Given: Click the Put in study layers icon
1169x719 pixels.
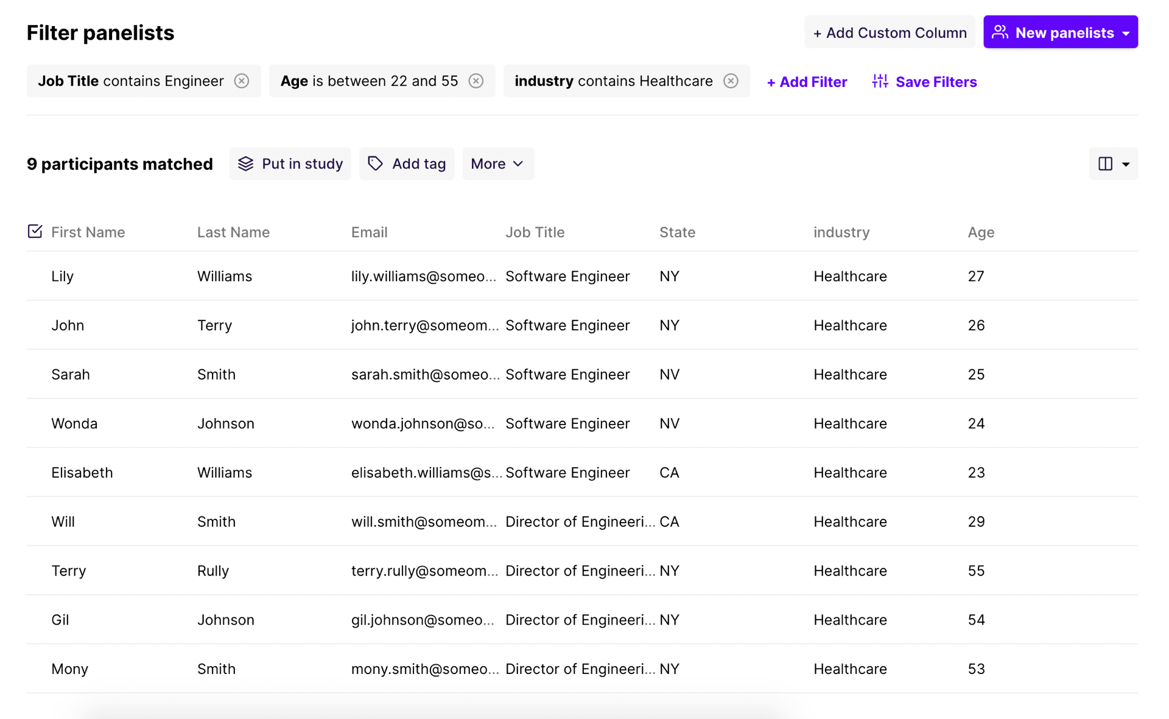Looking at the screenshot, I should coord(246,163).
